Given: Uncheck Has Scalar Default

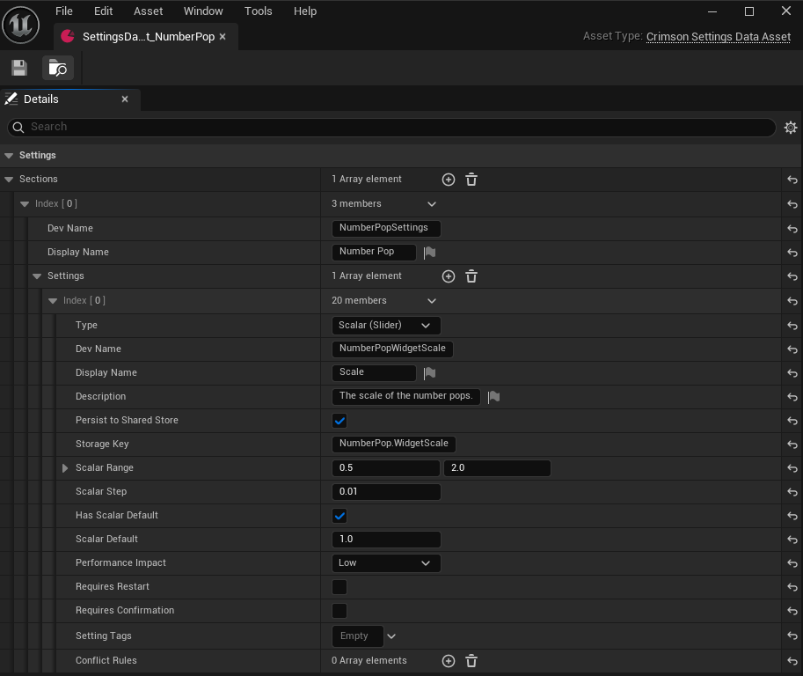Looking at the screenshot, I should pyautogui.click(x=339, y=516).
